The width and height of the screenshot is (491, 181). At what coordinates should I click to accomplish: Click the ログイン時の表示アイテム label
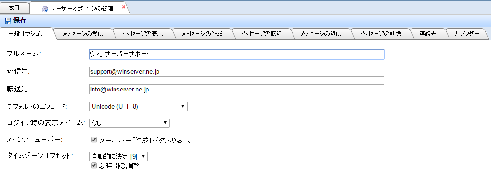(46, 123)
